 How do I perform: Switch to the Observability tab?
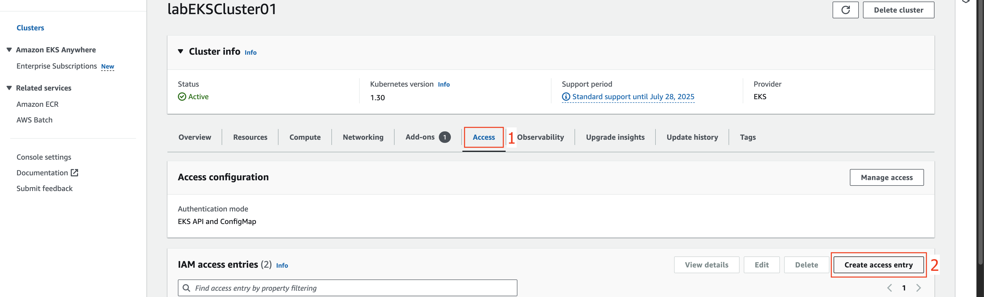tap(540, 137)
